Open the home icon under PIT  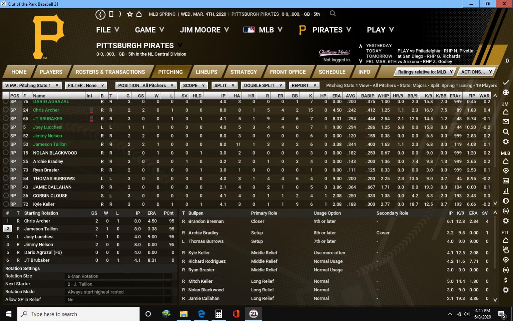pos(506,240)
